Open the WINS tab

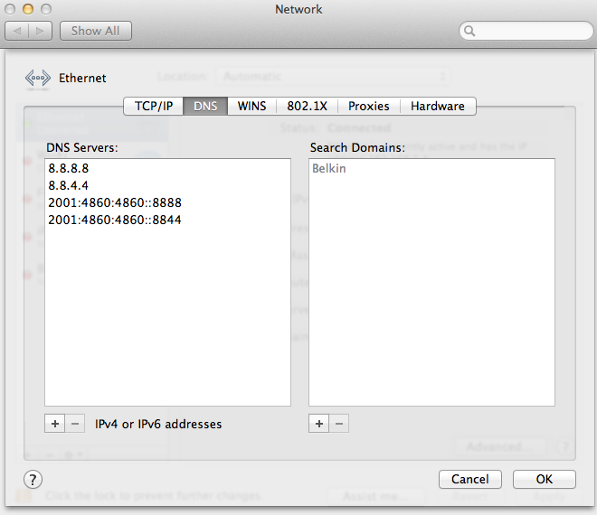pyautogui.click(x=251, y=106)
